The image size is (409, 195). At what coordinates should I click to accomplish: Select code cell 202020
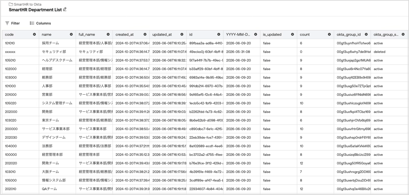(20, 163)
